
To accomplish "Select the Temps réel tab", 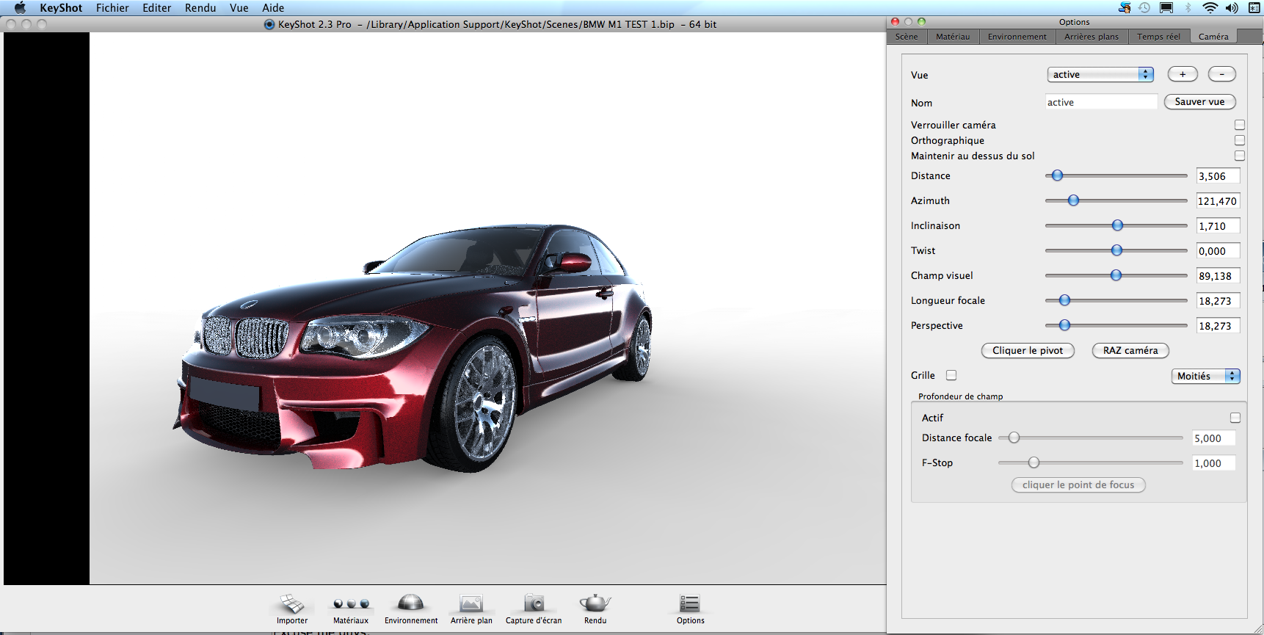I will coord(1158,37).
